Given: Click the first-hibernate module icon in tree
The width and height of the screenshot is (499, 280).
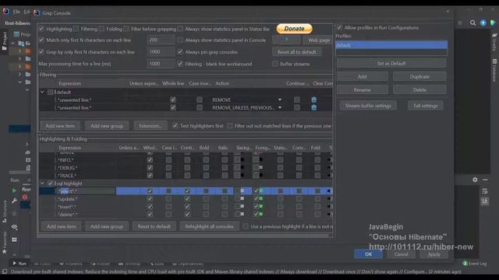Looking at the screenshot, I should (21, 44).
